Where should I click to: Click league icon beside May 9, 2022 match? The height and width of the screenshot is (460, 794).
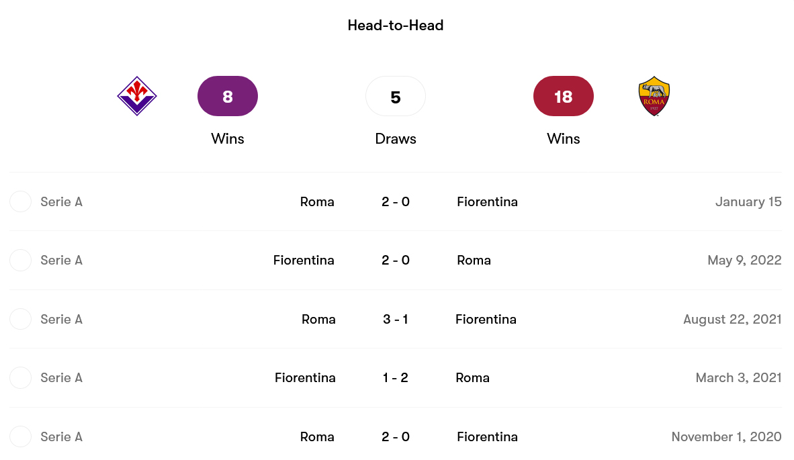21,260
